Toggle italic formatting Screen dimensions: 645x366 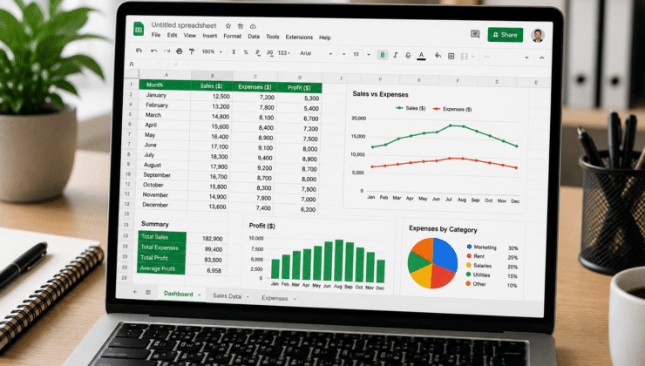(x=396, y=55)
